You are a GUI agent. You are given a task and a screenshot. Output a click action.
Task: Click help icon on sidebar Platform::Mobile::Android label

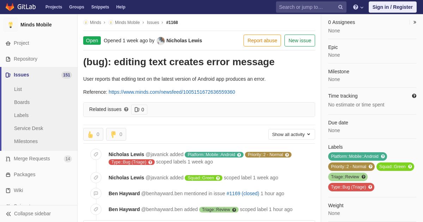(x=383, y=156)
